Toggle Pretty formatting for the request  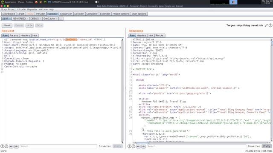[x=118, y=146]
